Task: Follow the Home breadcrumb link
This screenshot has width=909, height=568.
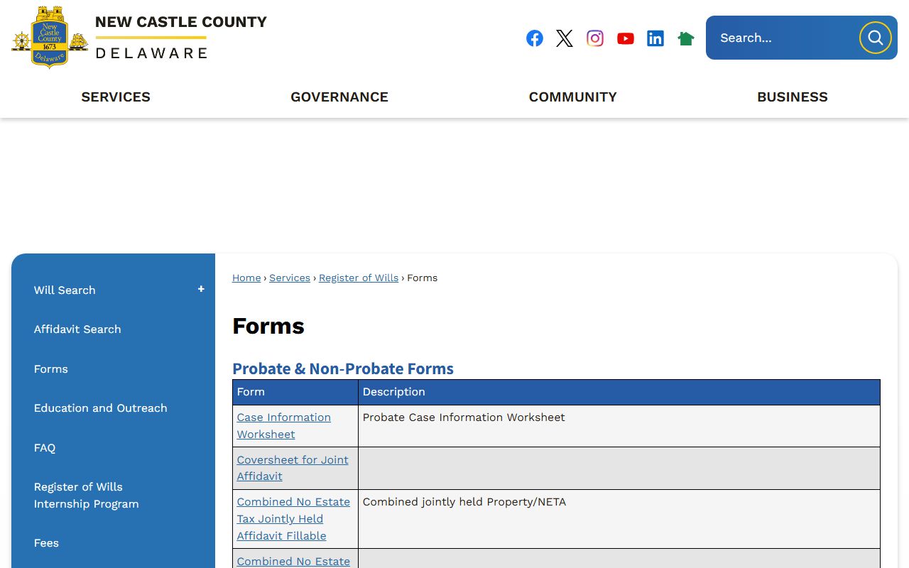Action: coord(246,278)
